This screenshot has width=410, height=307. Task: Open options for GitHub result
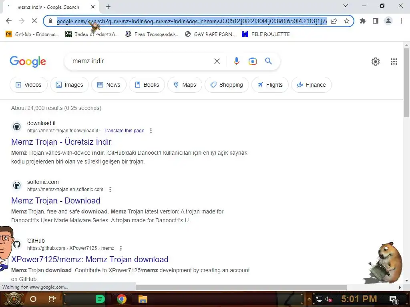coord(121,248)
